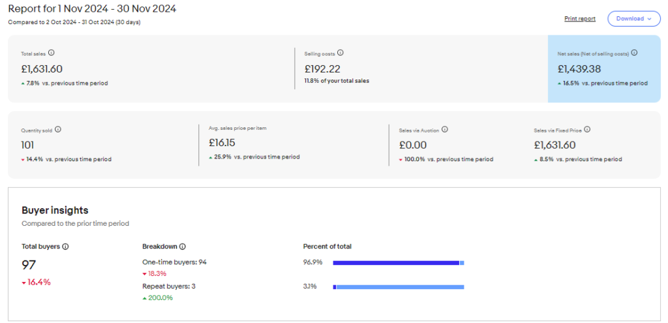Click the Repeat buyers percentage bar

pyautogui.click(x=399, y=287)
